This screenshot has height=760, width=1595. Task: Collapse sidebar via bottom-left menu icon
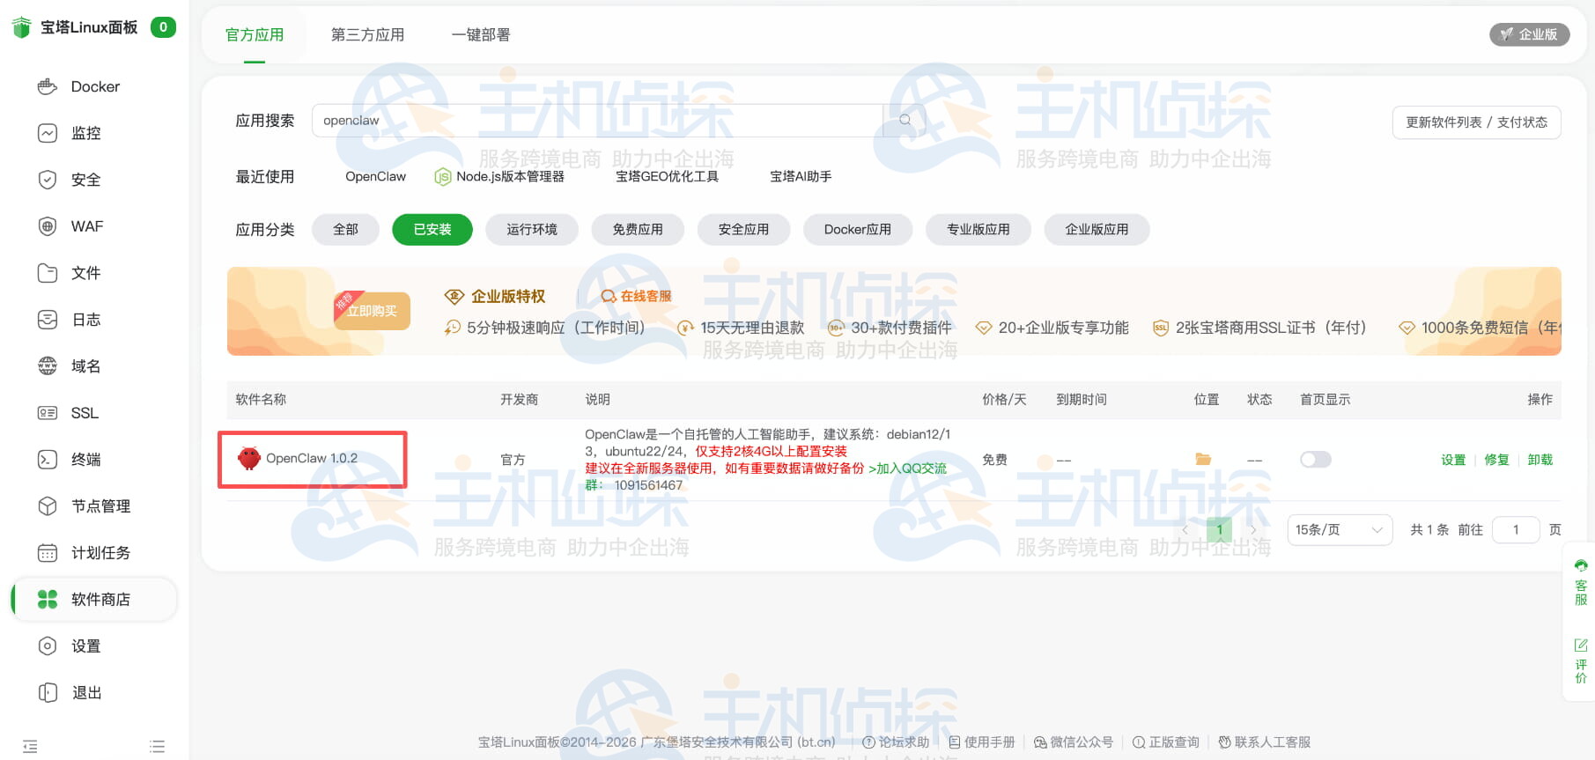tap(30, 747)
